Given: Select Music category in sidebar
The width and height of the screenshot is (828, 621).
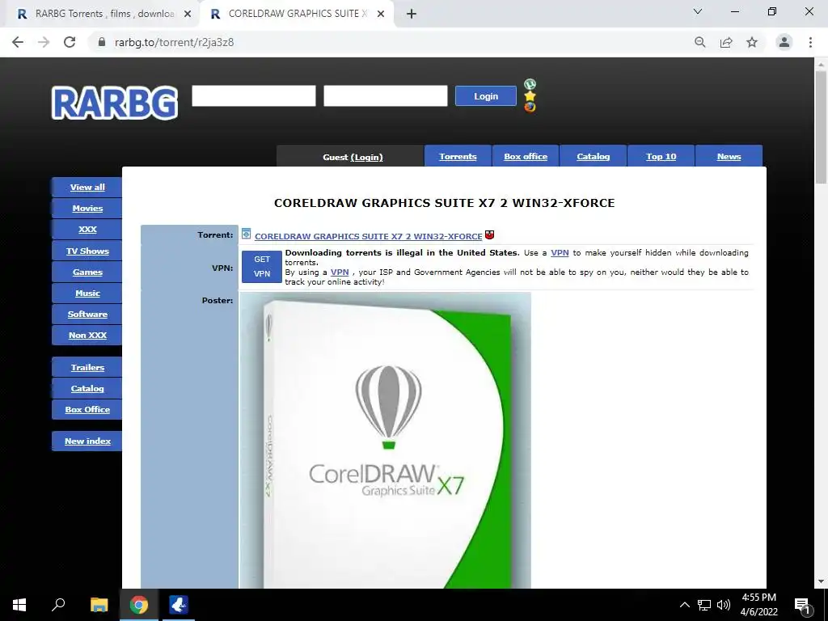Looking at the screenshot, I should (x=87, y=293).
